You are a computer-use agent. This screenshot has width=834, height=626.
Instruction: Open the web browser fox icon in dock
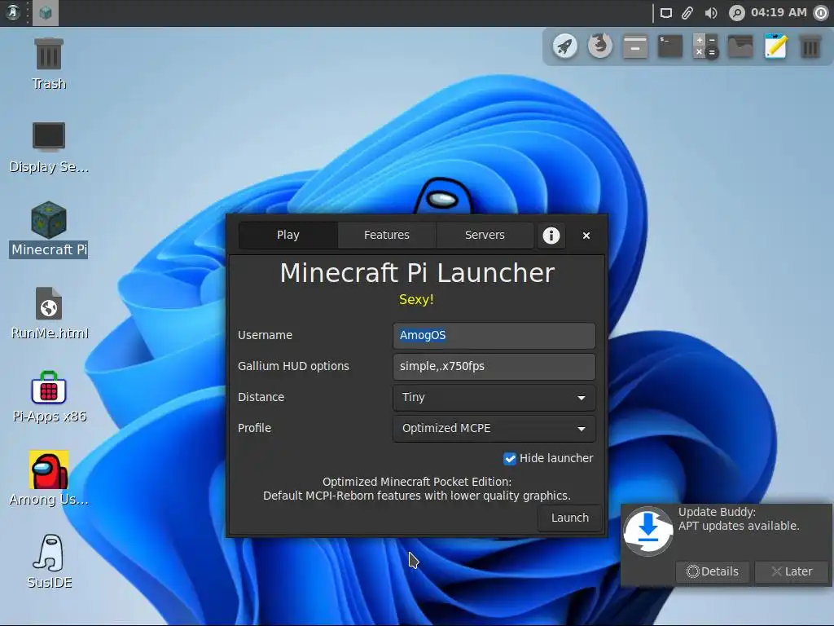click(600, 46)
